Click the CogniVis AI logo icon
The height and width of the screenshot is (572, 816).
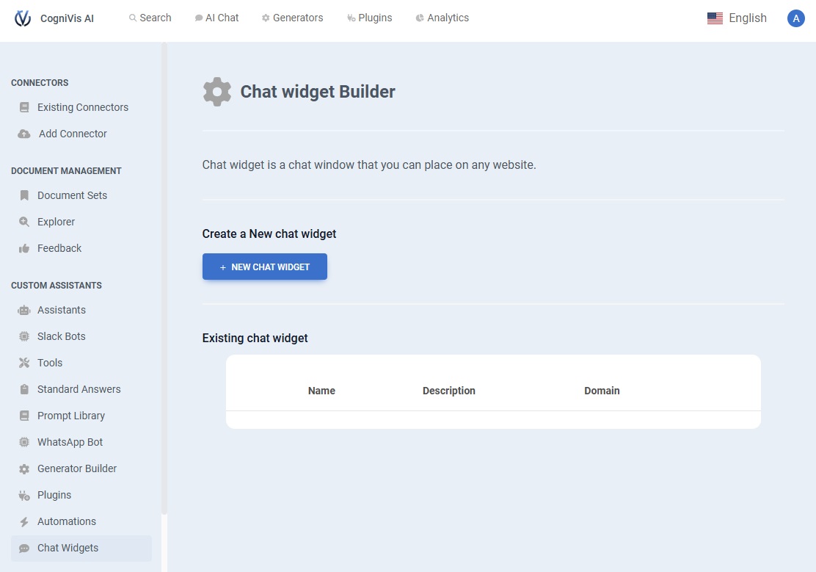23,18
